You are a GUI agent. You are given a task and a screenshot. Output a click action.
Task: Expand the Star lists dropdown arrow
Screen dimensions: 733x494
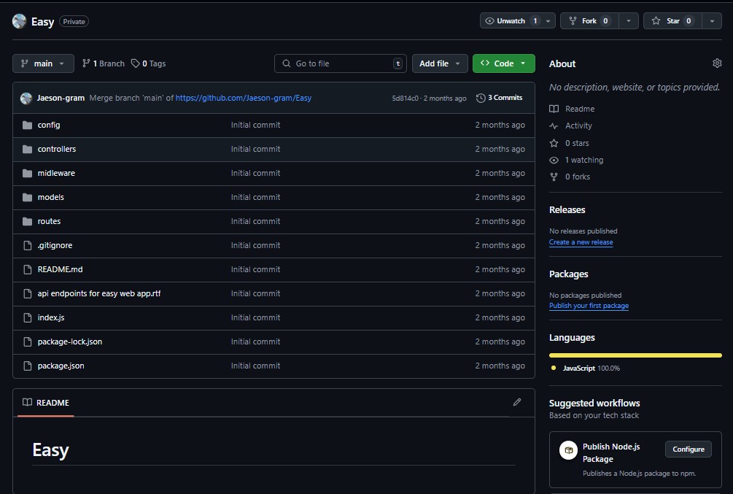712,21
